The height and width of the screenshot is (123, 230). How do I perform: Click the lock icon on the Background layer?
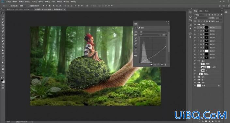click(219, 86)
